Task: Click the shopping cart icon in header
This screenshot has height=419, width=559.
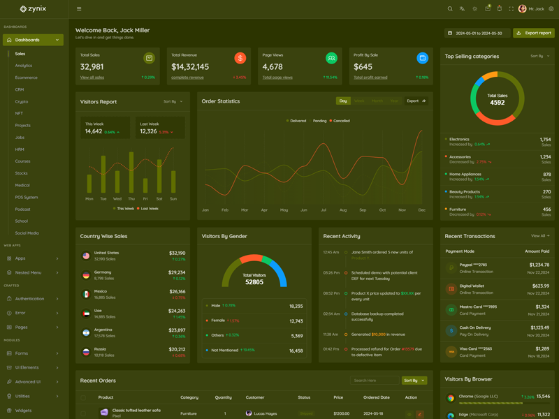Action: [487, 9]
